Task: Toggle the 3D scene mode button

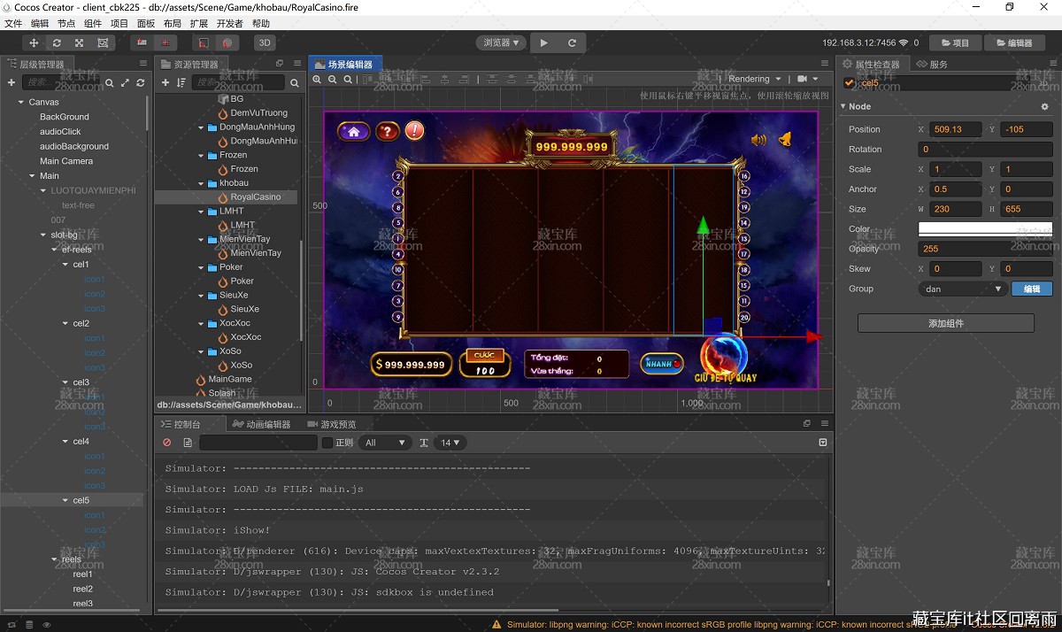Action: [264, 42]
